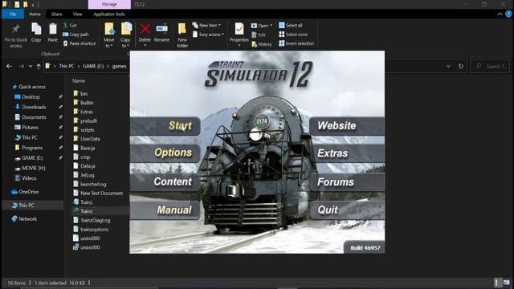Click Select none in ribbon

[293, 35]
